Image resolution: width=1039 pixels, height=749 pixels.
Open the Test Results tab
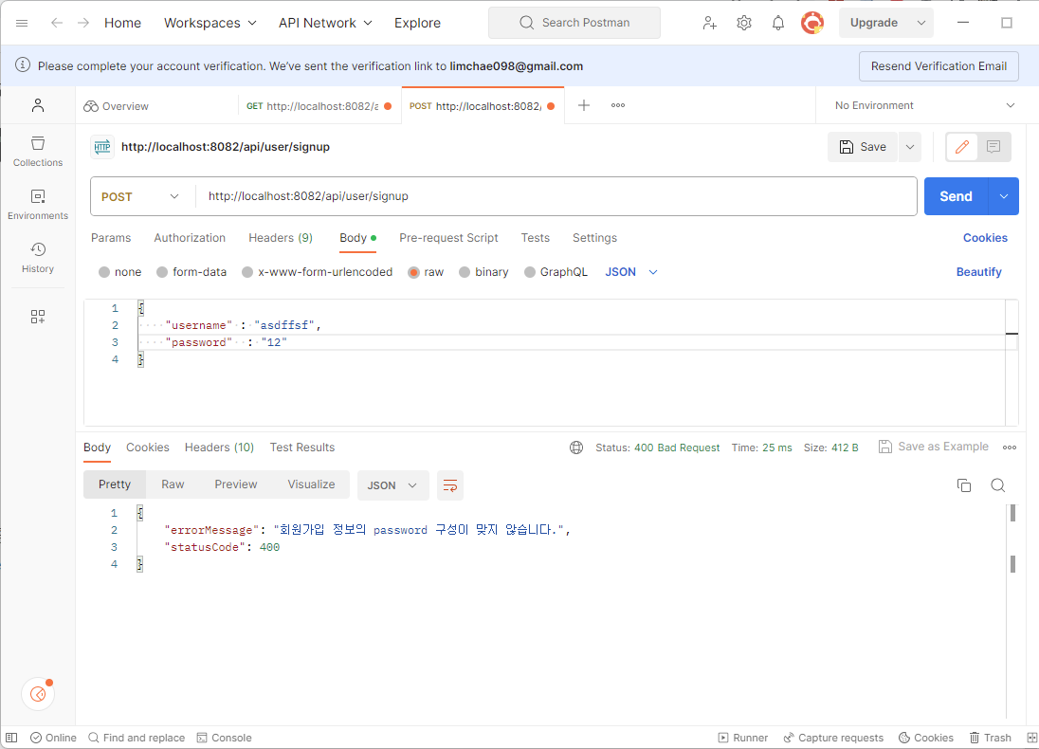coord(302,448)
